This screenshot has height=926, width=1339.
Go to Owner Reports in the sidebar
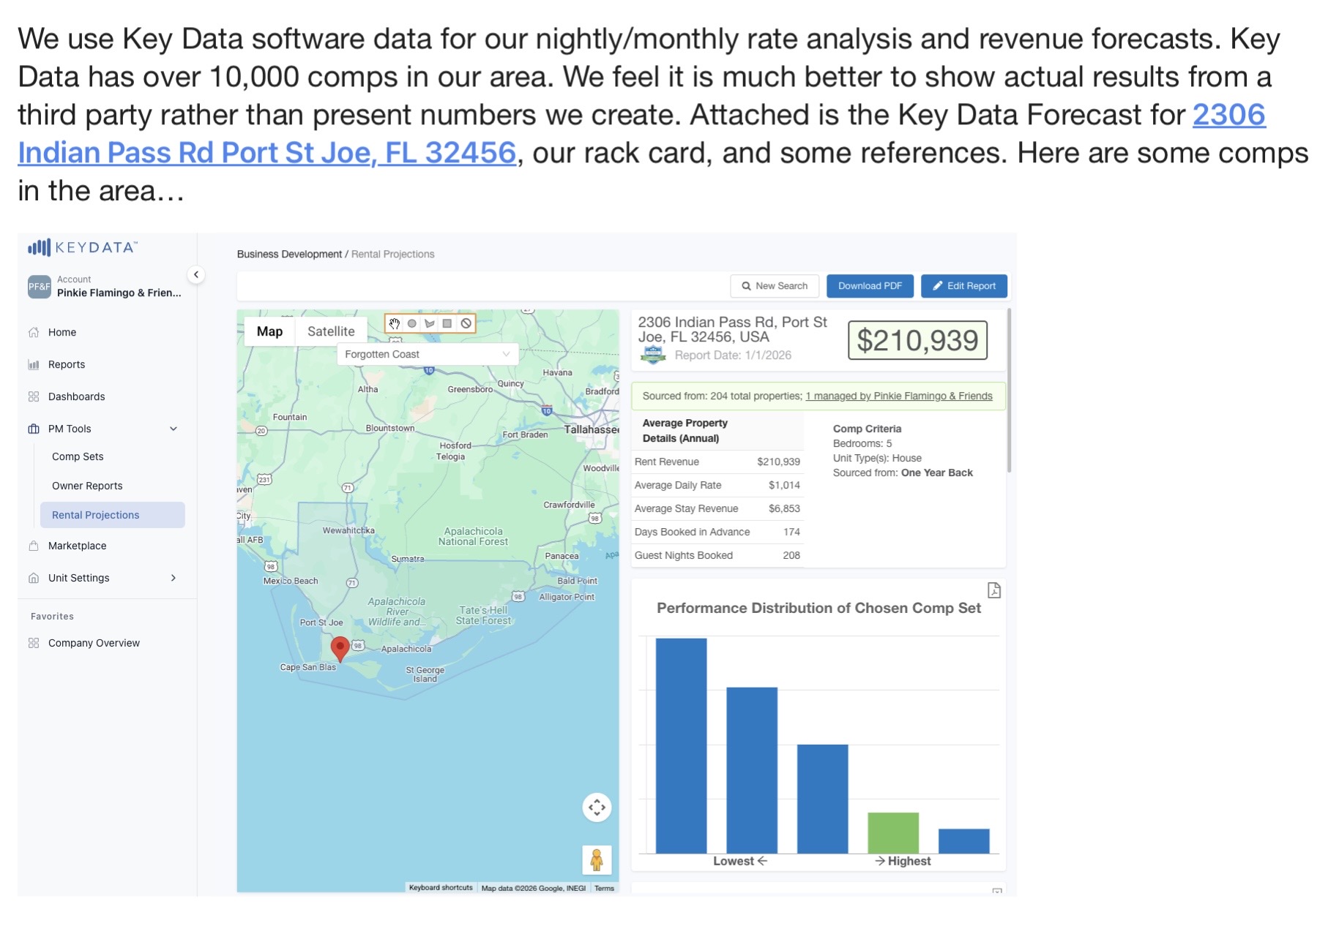click(x=87, y=486)
